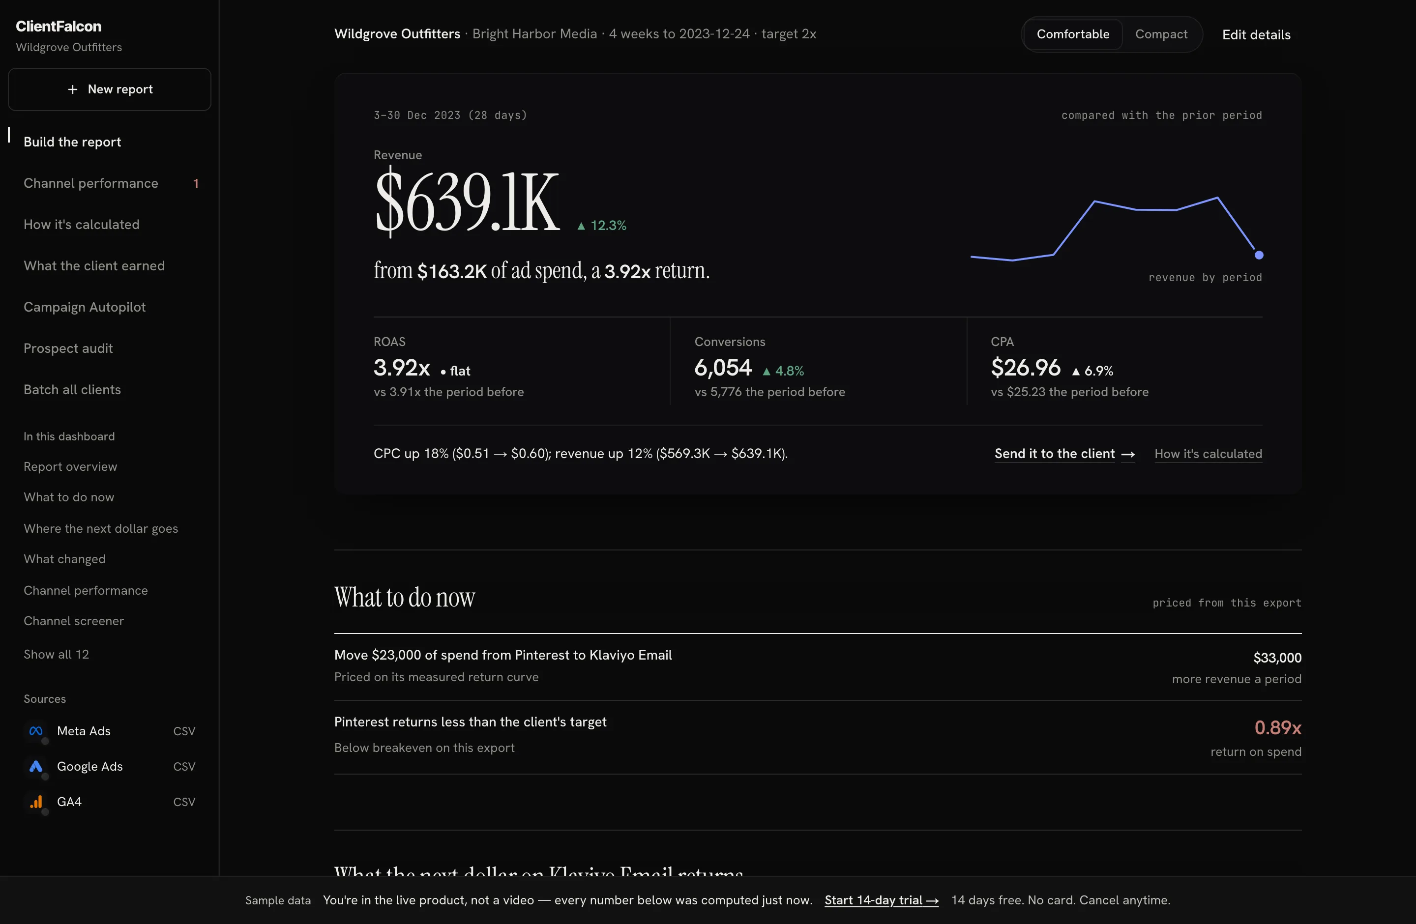Open What the client earned
Screen dimensions: 1416x924
pyautogui.click(x=110, y=266)
